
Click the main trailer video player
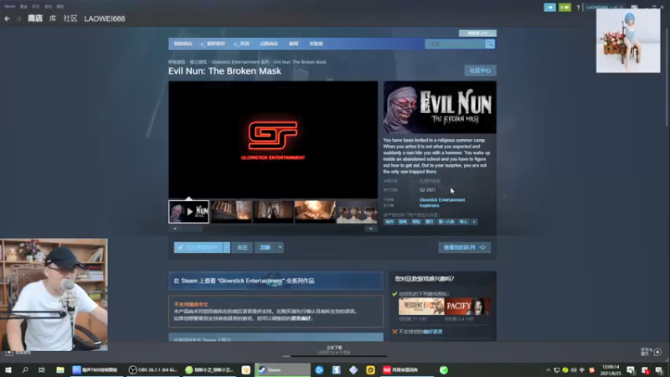273,139
